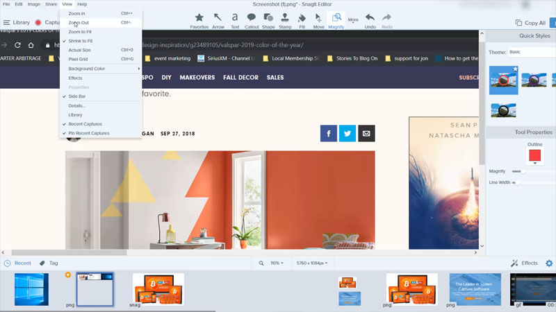Toggle Shrink to Fit option
Image resolution: width=556 pixels, height=312 pixels.
(x=80, y=41)
